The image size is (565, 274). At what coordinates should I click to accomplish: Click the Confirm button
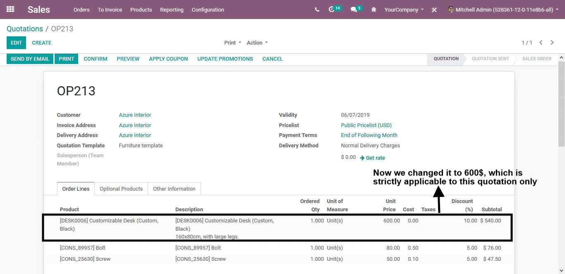96,59
